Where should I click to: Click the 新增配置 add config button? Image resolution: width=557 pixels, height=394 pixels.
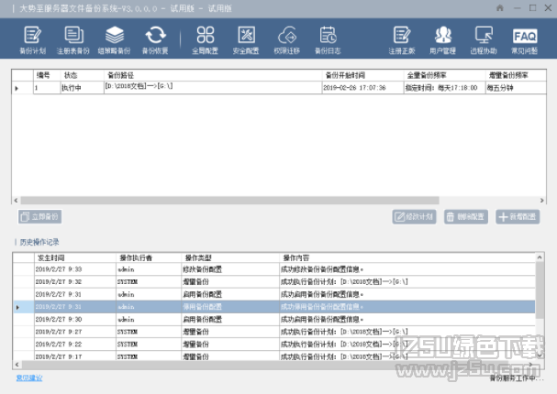(518, 216)
